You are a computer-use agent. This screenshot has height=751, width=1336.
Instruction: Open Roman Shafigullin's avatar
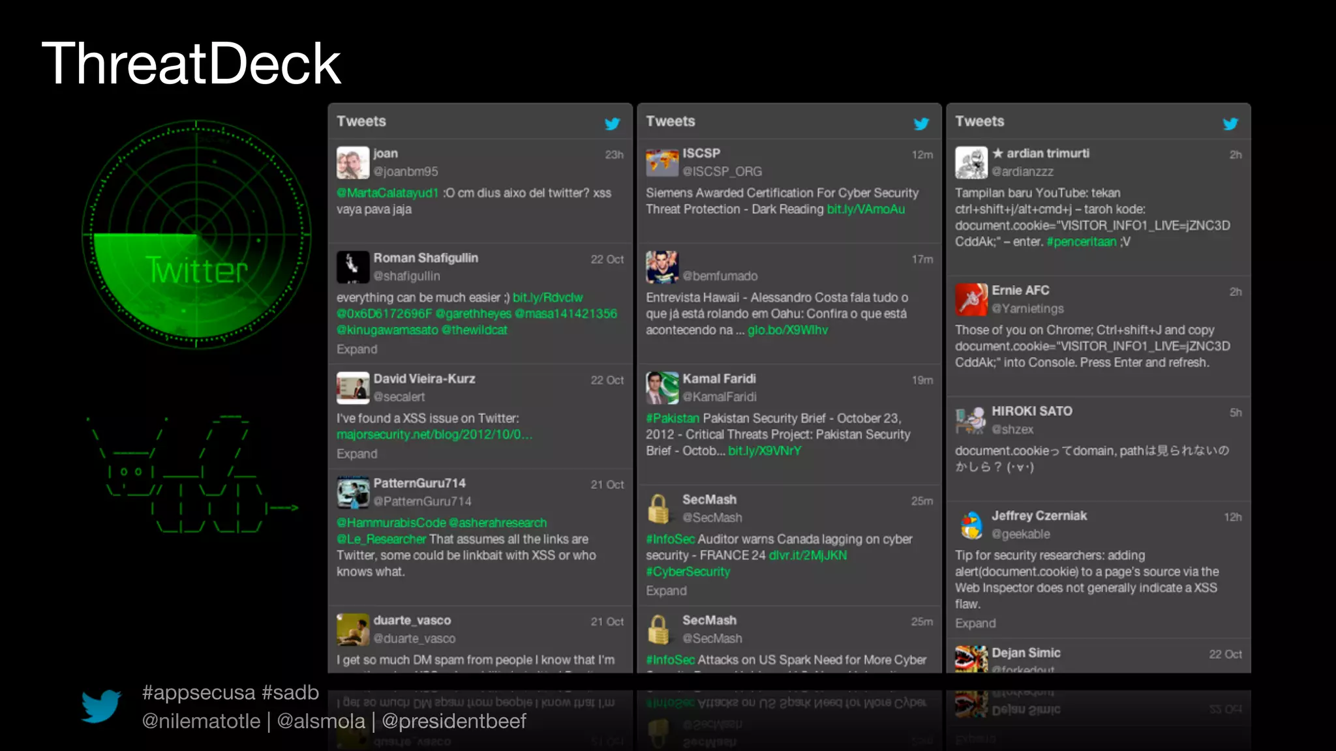tap(353, 267)
